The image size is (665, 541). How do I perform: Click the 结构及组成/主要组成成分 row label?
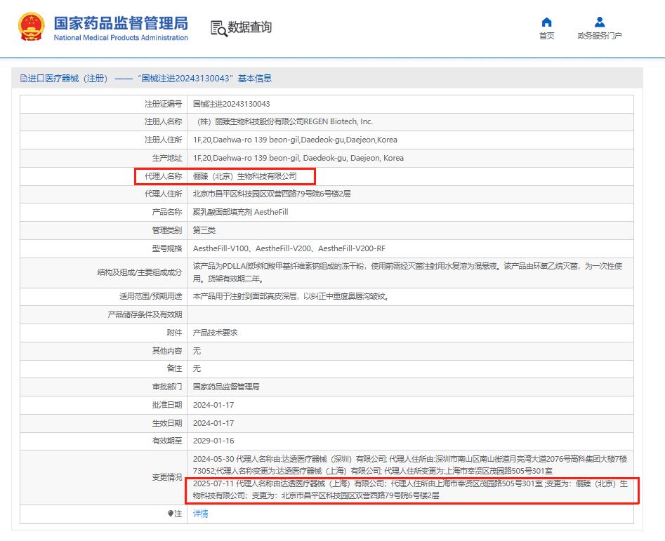[x=140, y=272]
